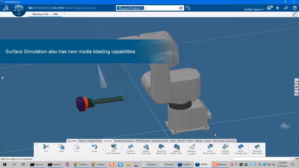The height and width of the screenshot is (168, 299).
Task: Switch to the Programming tab
Action: 94,141
